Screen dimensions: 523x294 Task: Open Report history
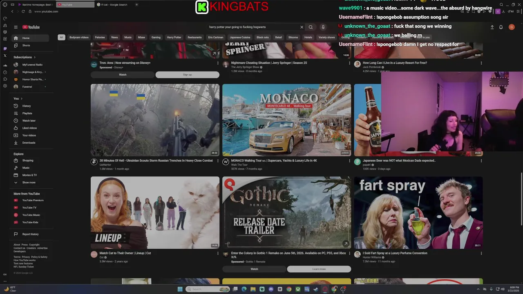point(31,234)
